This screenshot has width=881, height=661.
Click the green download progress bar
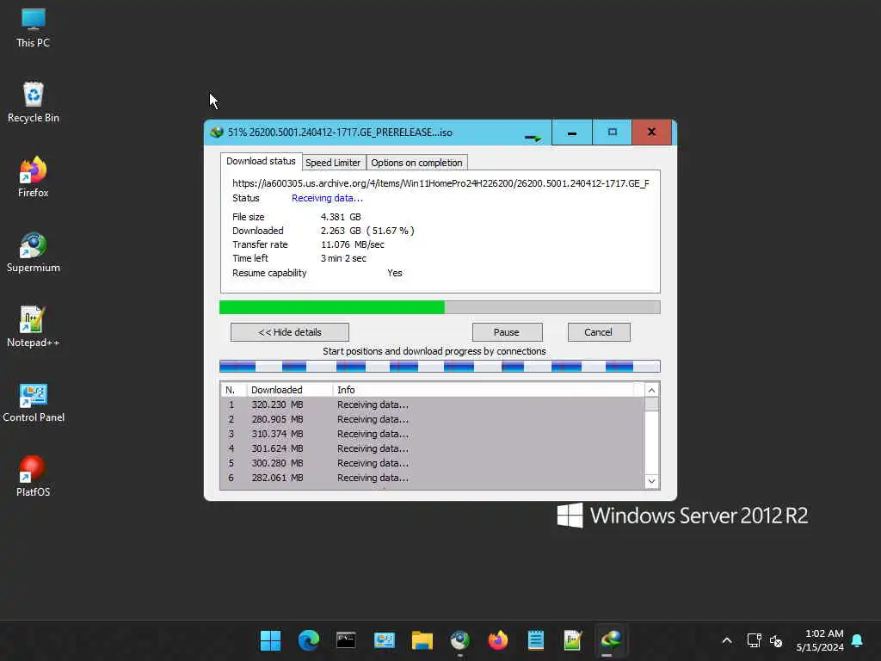tap(440, 307)
